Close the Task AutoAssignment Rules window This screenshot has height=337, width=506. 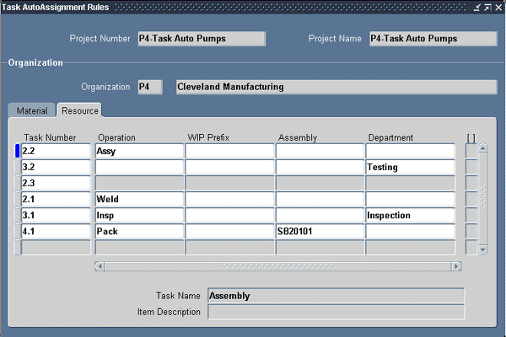tap(498, 7)
